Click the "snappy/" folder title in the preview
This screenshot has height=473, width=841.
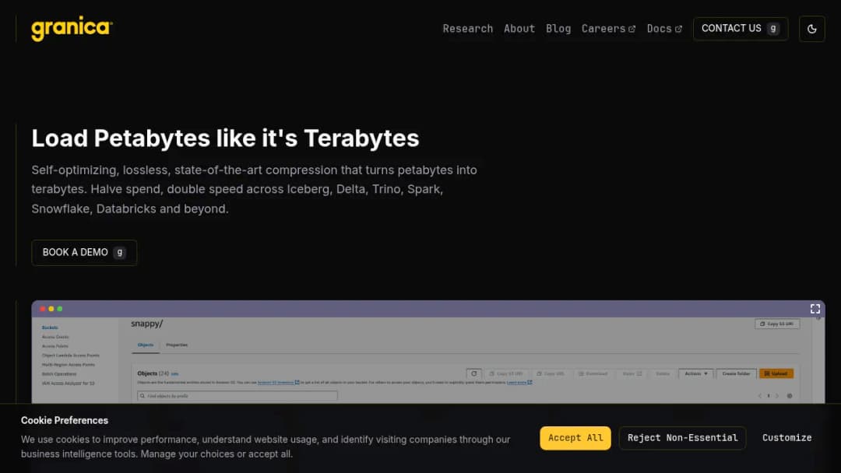(147, 324)
